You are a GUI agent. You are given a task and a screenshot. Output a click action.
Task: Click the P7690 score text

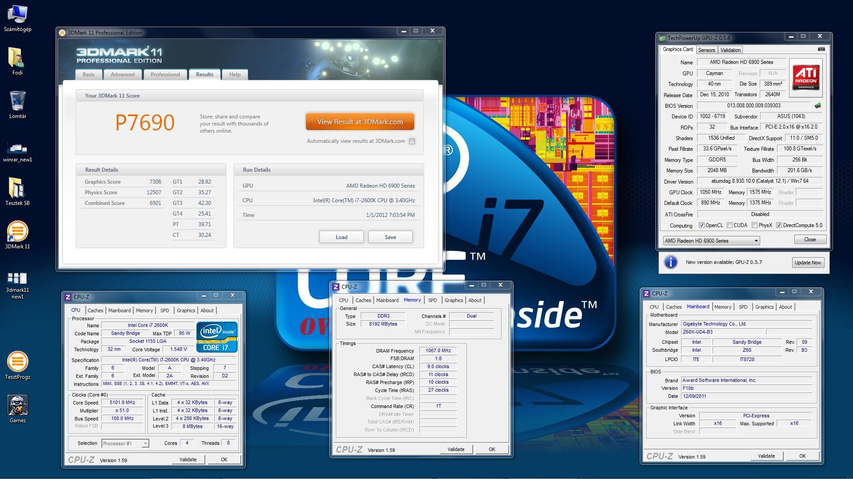(x=145, y=123)
